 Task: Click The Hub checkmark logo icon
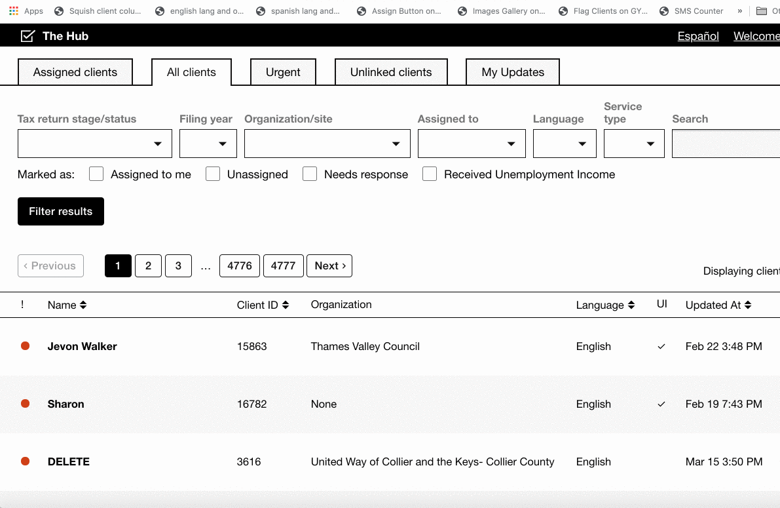(28, 36)
